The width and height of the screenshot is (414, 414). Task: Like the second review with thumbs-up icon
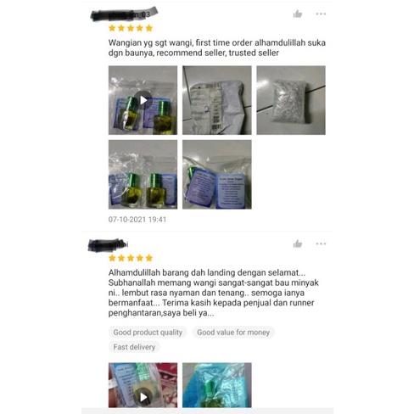point(298,243)
